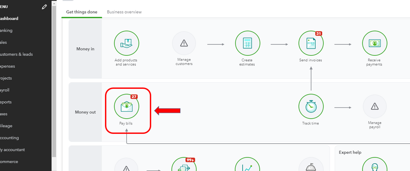This screenshot has height=171, width=410.
Task: Open Sales in the sidebar
Action: 4,43
